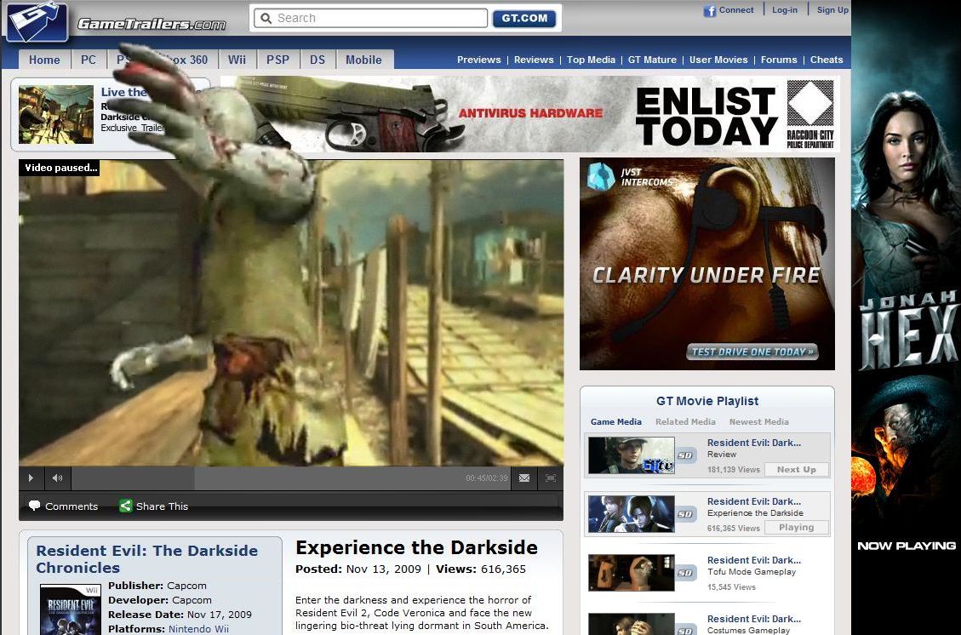The image size is (961, 635).
Task: Open the Experience the Darkside playlist thumbnail
Action: tap(632, 514)
